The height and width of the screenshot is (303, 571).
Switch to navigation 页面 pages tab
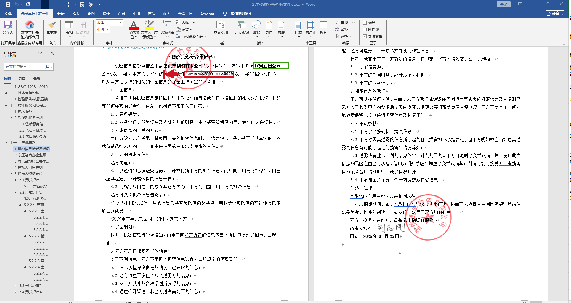(22, 78)
